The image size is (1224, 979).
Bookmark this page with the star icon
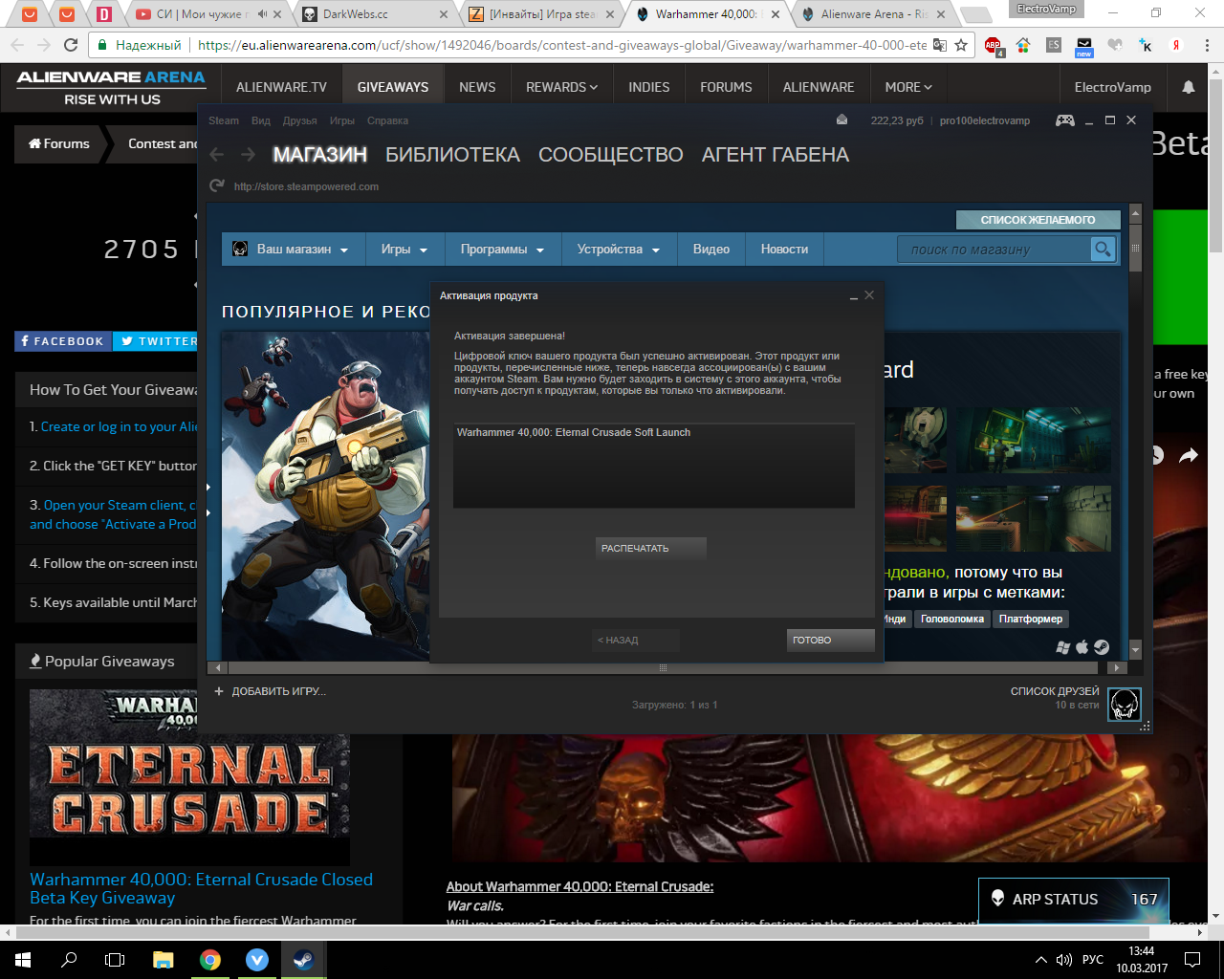point(961,45)
